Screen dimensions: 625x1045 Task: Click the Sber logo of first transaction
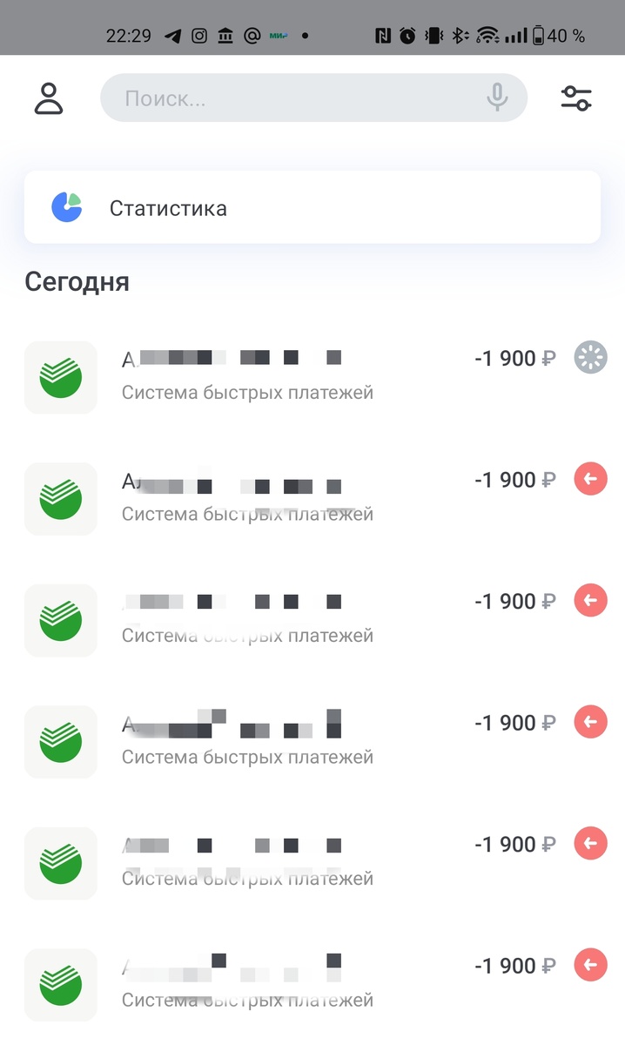tap(61, 377)
